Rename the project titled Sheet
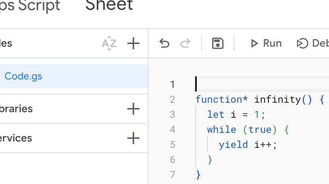The height and width of the screenshot is (184, 329). [x=109, y=5]
